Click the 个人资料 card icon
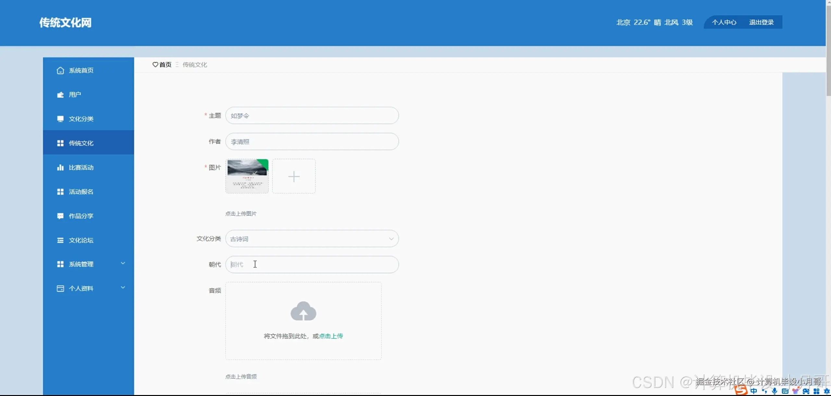The width and height of the screenshot is (831, 396). pos(60,288)
